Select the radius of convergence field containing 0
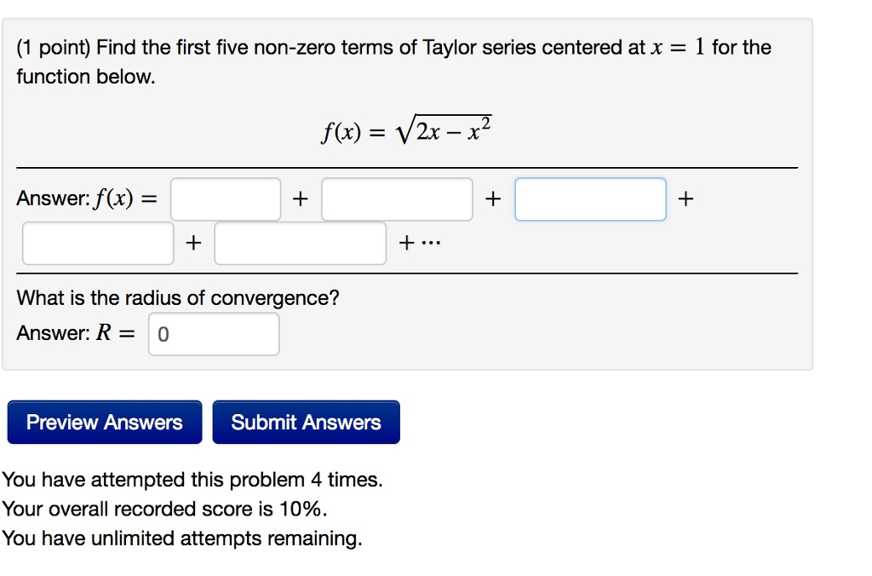Screen dimensions: 872x576 (214, 333)
